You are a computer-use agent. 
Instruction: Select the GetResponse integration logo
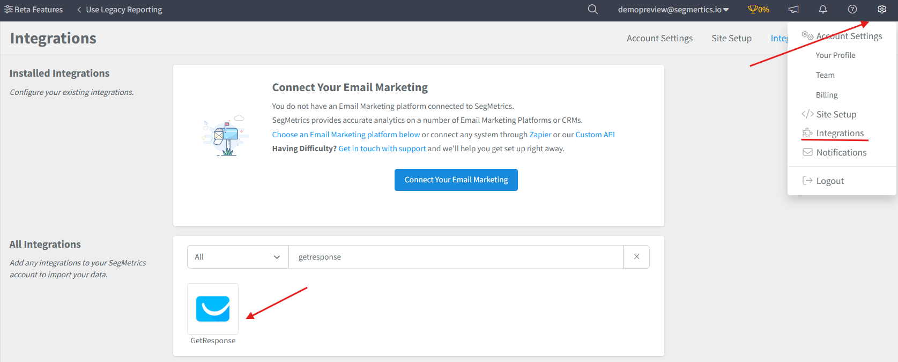(x=213, y=309)
